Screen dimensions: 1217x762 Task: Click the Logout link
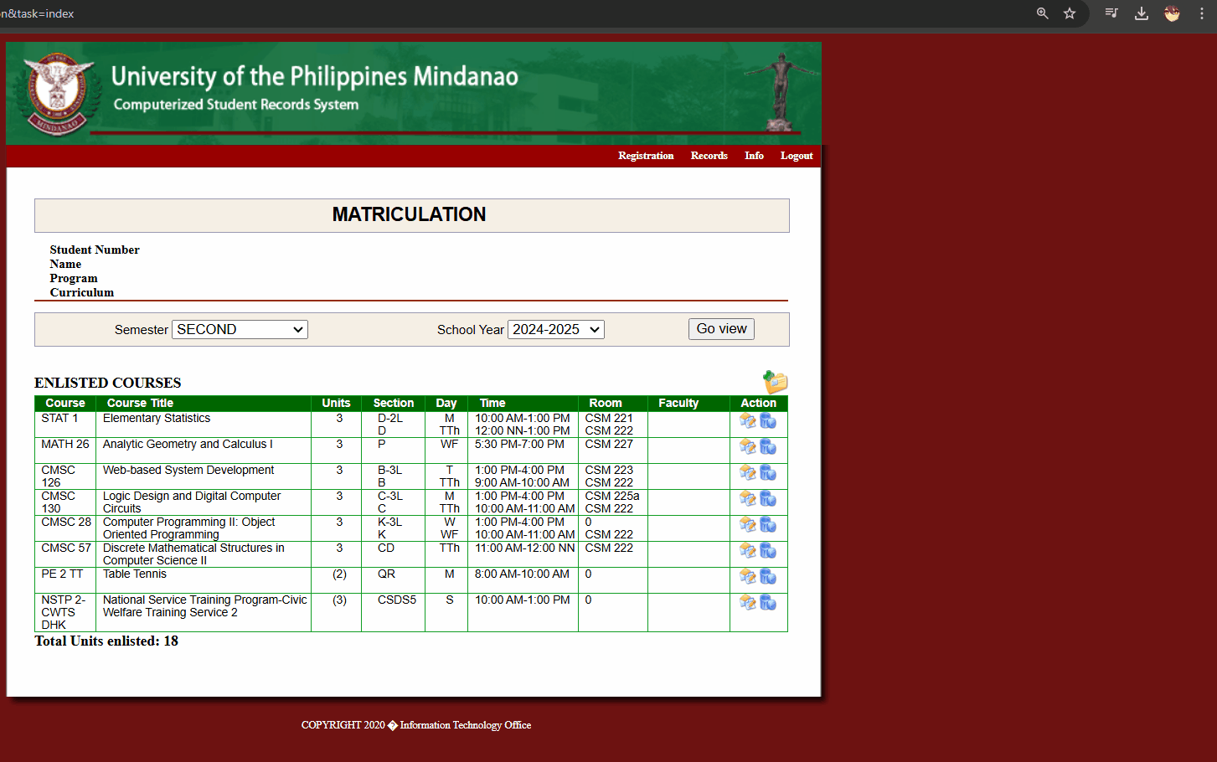point(796,156)
